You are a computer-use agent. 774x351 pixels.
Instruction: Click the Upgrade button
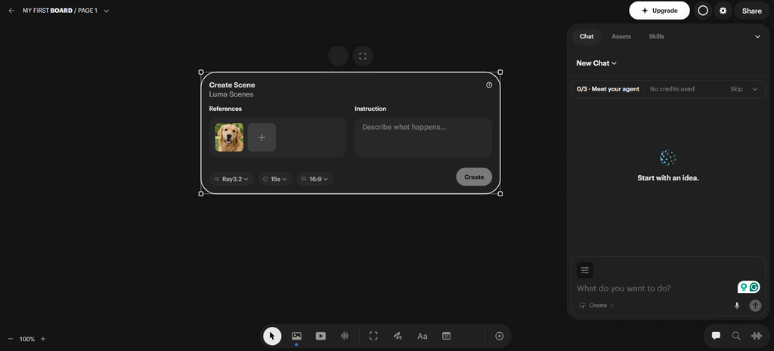point(659,11)
